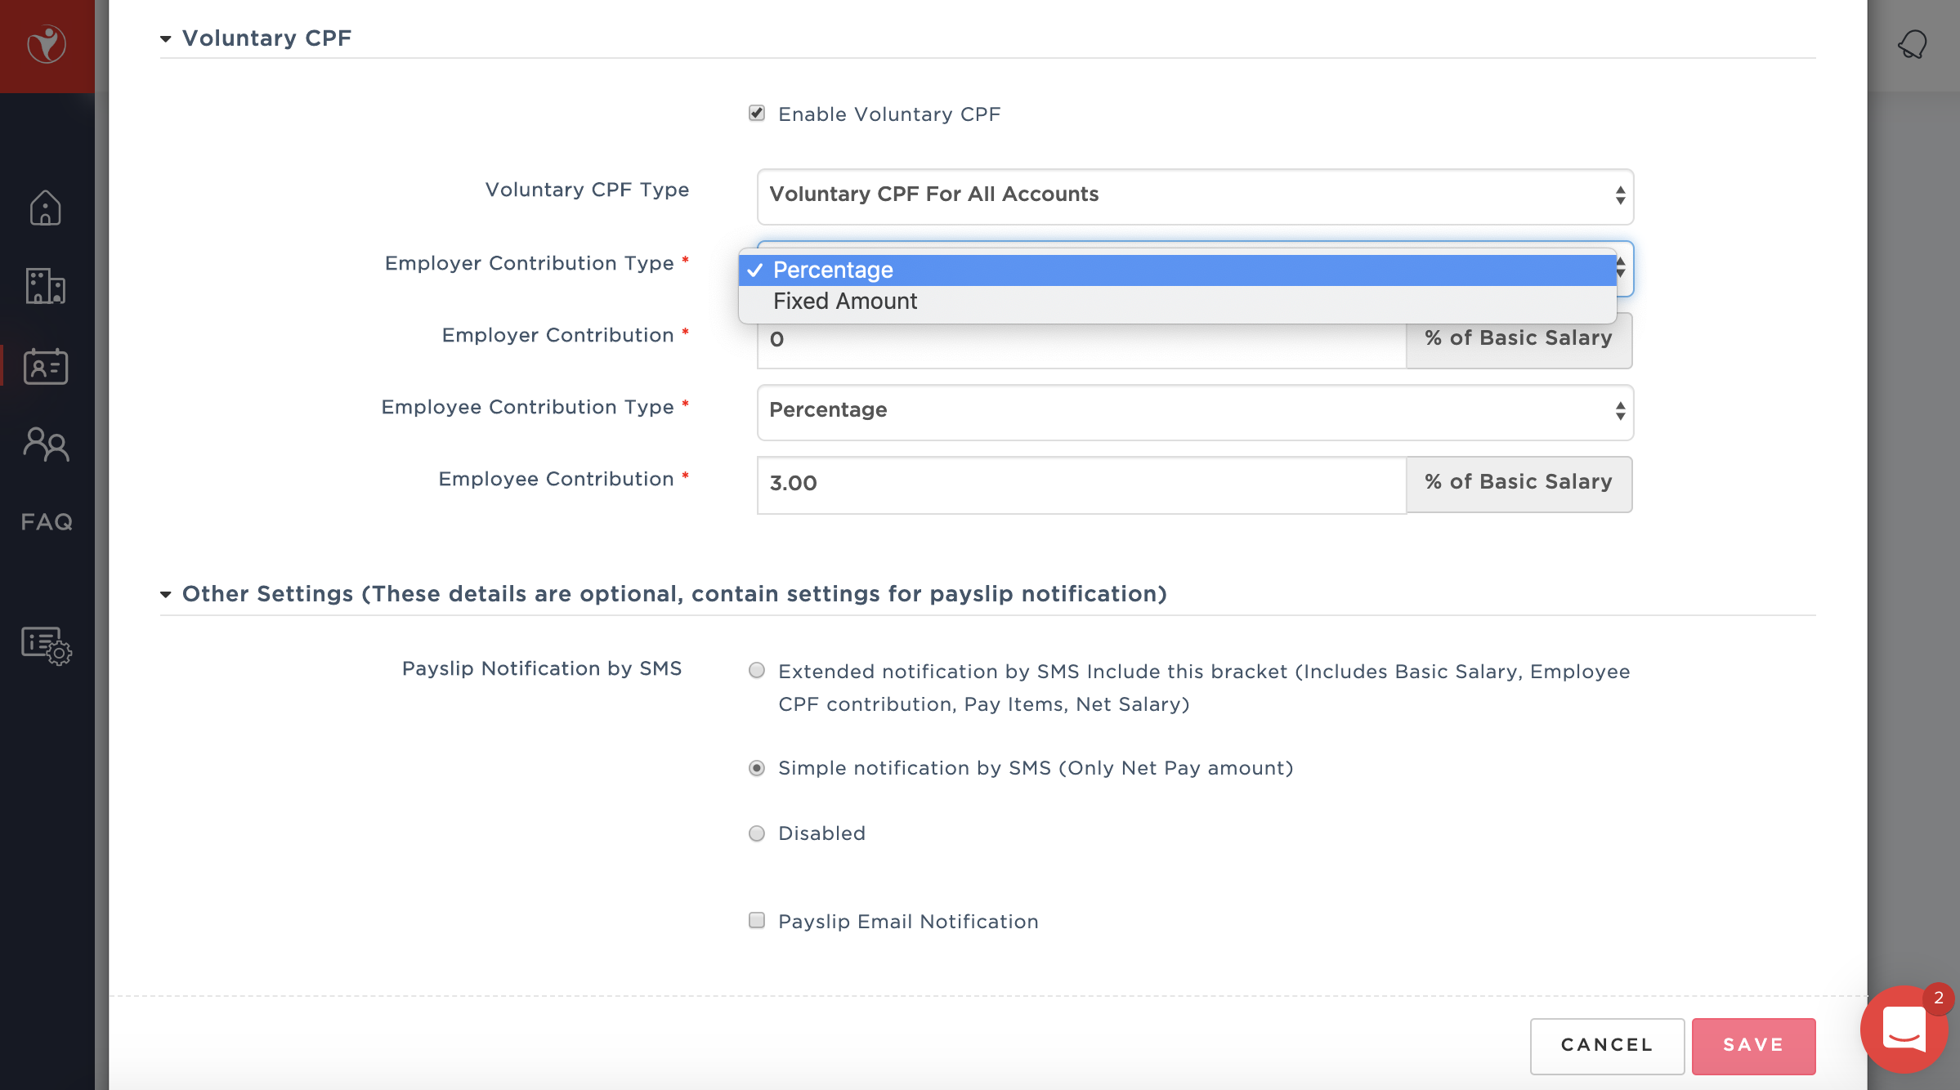Open the list settings gear icon
The image size is (1960, 1090).
(x=46, y=646)
